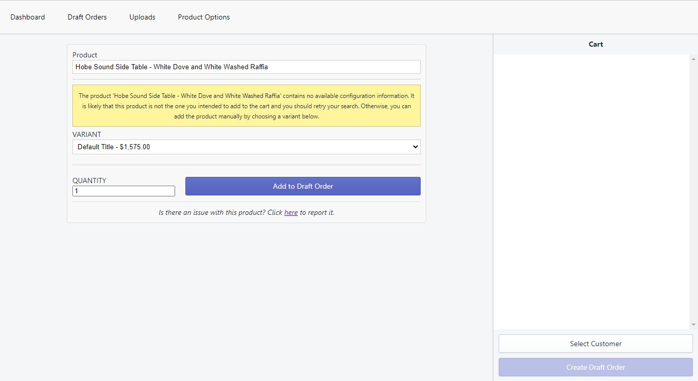Viewport: 698px width, 381px height.
Task: Click the empty cart items area
Action: (x=591, y=191)
